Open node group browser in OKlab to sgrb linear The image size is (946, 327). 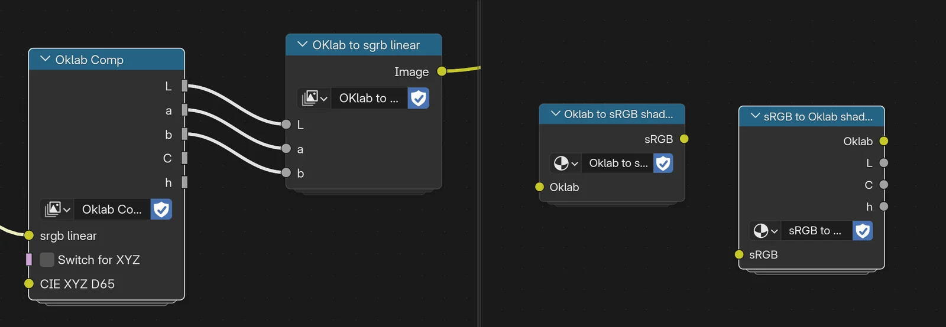coord(315,98)
